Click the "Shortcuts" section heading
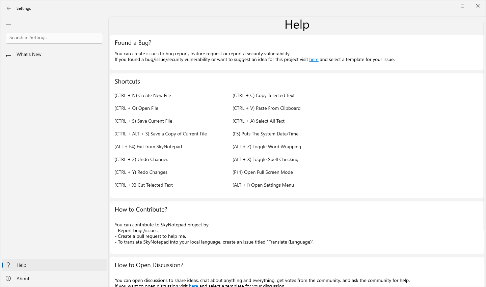 click(127, 82)
